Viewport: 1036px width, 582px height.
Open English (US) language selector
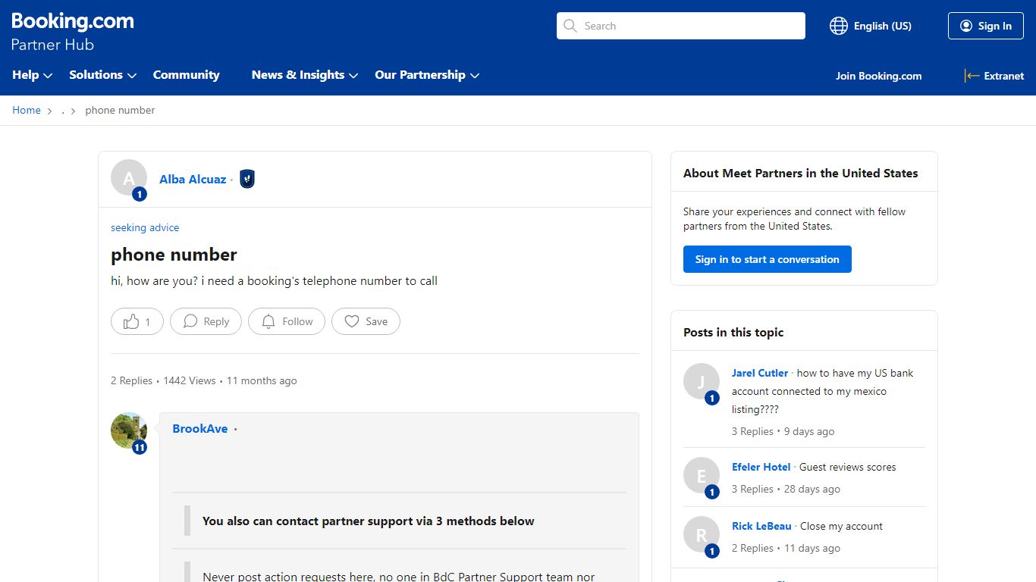871,26
